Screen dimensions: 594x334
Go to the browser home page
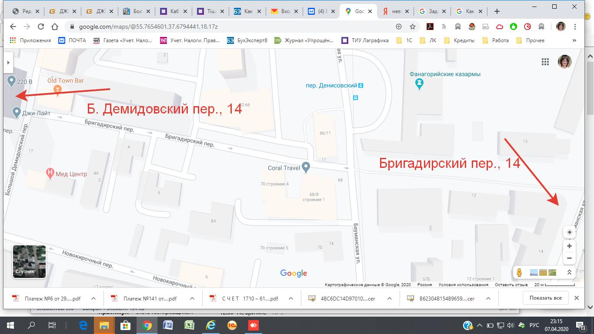(x=55, y=27)
